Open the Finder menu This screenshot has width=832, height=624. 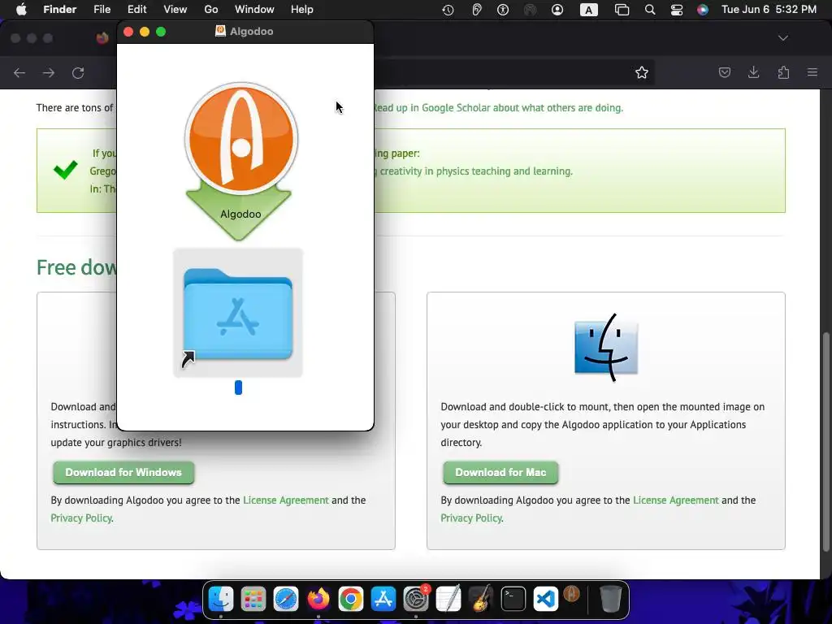pyautogui.click(x=59, y=9)
